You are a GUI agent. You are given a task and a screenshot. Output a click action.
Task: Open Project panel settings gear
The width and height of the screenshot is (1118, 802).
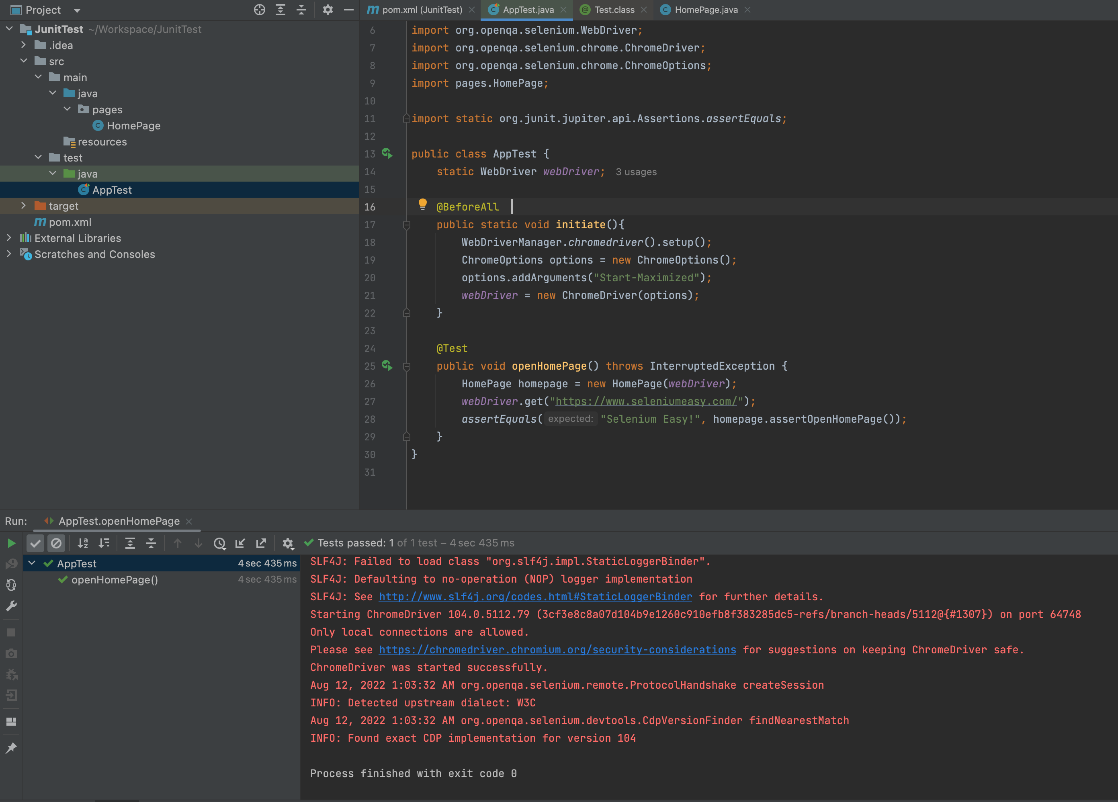coord(327,10)
